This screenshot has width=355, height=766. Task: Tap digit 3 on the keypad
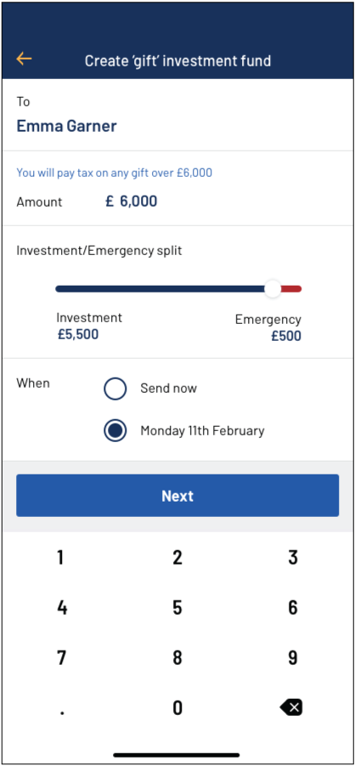coord(292,557)
